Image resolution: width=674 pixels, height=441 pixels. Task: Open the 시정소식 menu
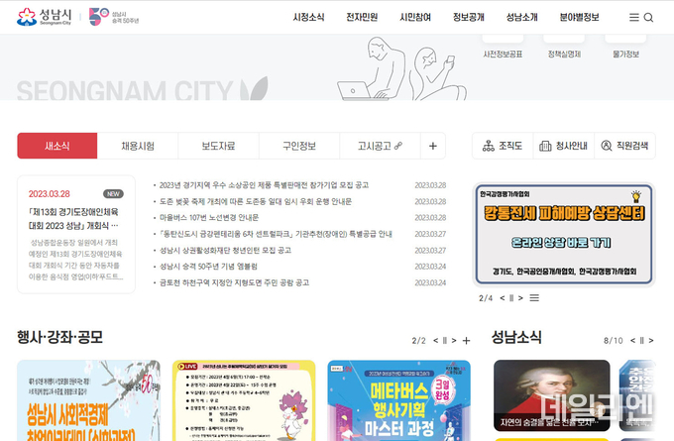tap(308, 17)
